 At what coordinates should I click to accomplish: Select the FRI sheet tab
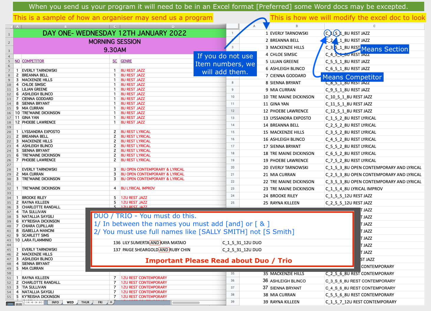coord(100,302)
